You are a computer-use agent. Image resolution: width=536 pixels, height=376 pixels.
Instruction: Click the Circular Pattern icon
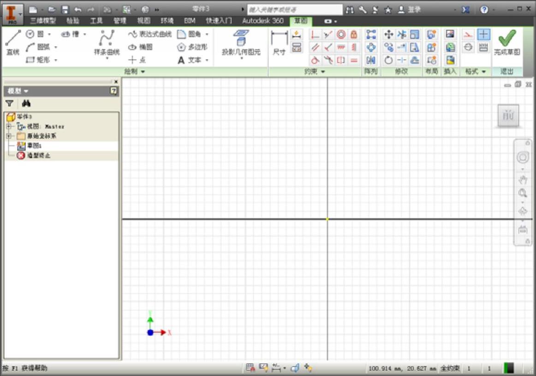(371, 47)
